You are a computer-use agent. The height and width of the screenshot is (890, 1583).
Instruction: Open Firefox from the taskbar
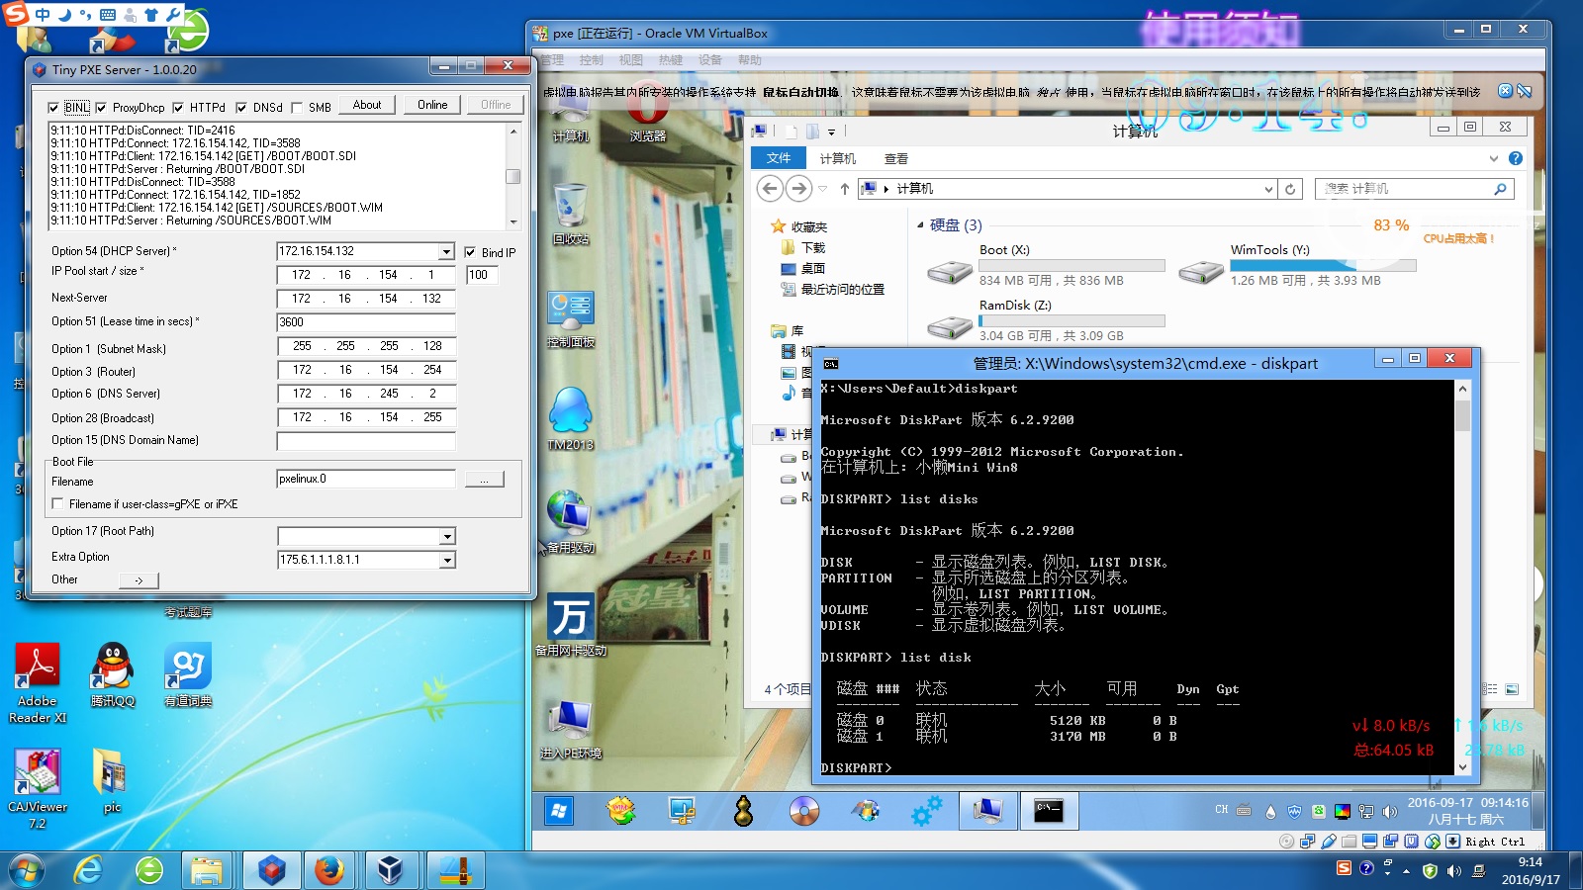click(x=328, y=870)
